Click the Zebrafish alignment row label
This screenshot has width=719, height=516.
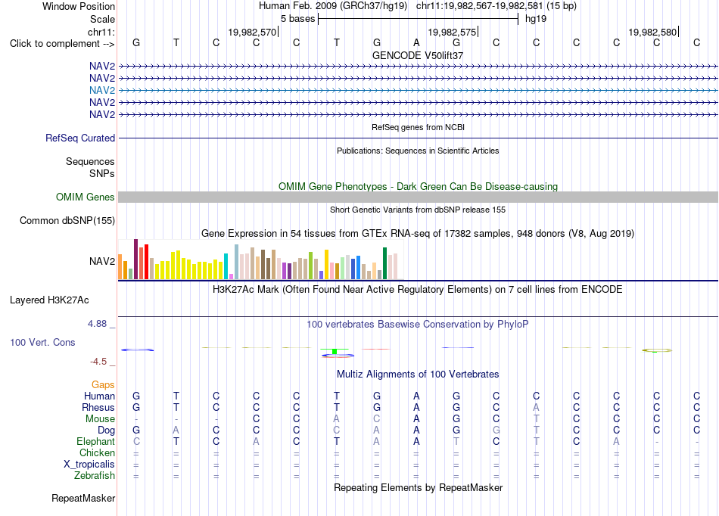(x=95, y=476)
